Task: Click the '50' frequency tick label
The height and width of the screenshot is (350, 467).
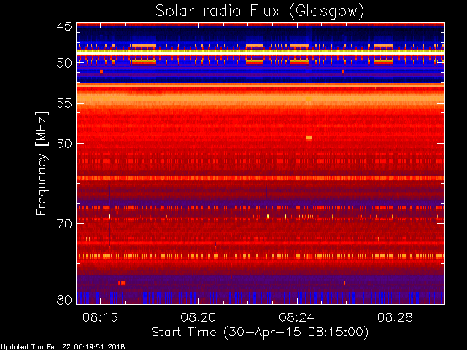Action: [x=64, y=63]
